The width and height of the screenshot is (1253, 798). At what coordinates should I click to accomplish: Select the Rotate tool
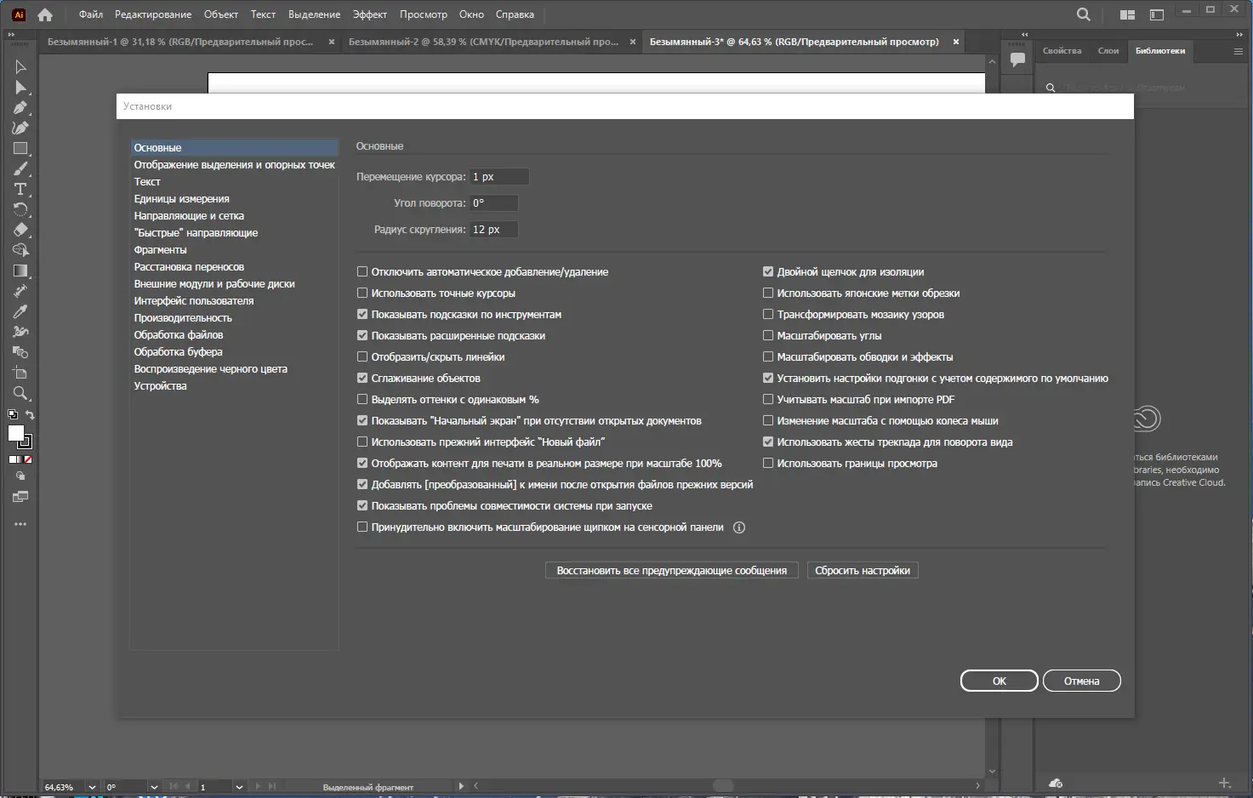coord(20,209)
